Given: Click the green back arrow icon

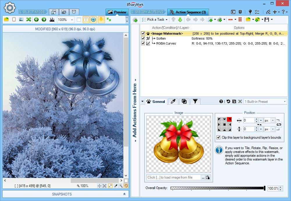Looking at the screenshot, I should click(x=36, y=20).
